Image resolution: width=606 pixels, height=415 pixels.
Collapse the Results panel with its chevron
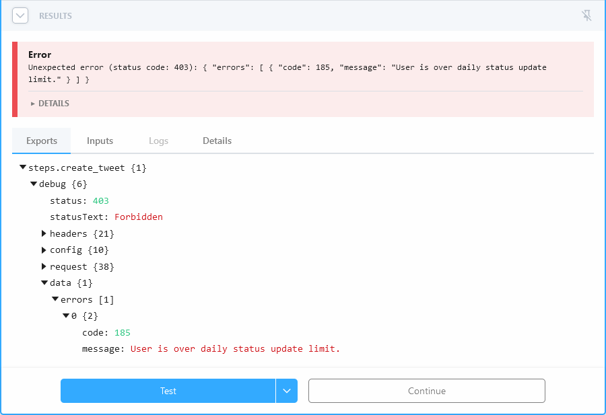click(x=20, y=15)
